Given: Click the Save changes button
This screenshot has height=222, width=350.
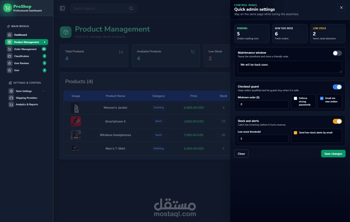Looking at the screenshot, I should click(333, 154).
